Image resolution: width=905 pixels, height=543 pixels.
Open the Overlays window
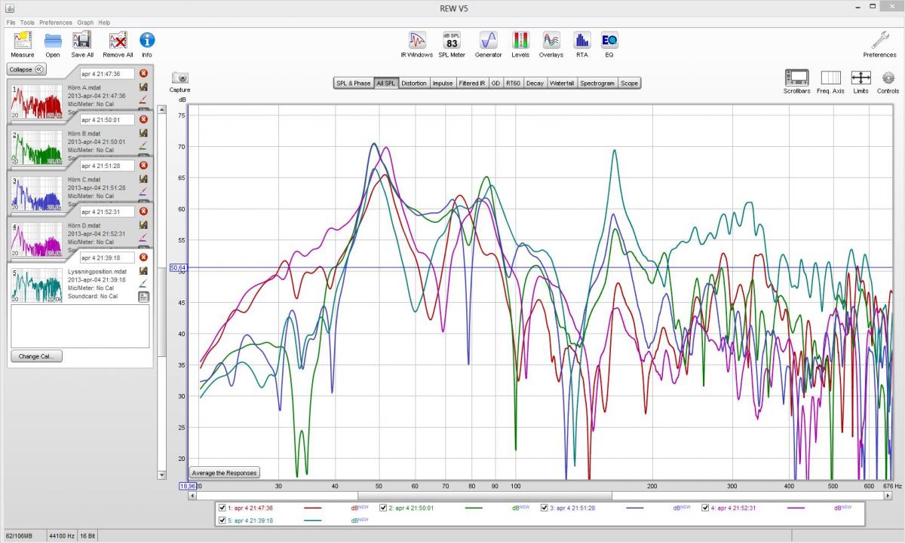551,40
